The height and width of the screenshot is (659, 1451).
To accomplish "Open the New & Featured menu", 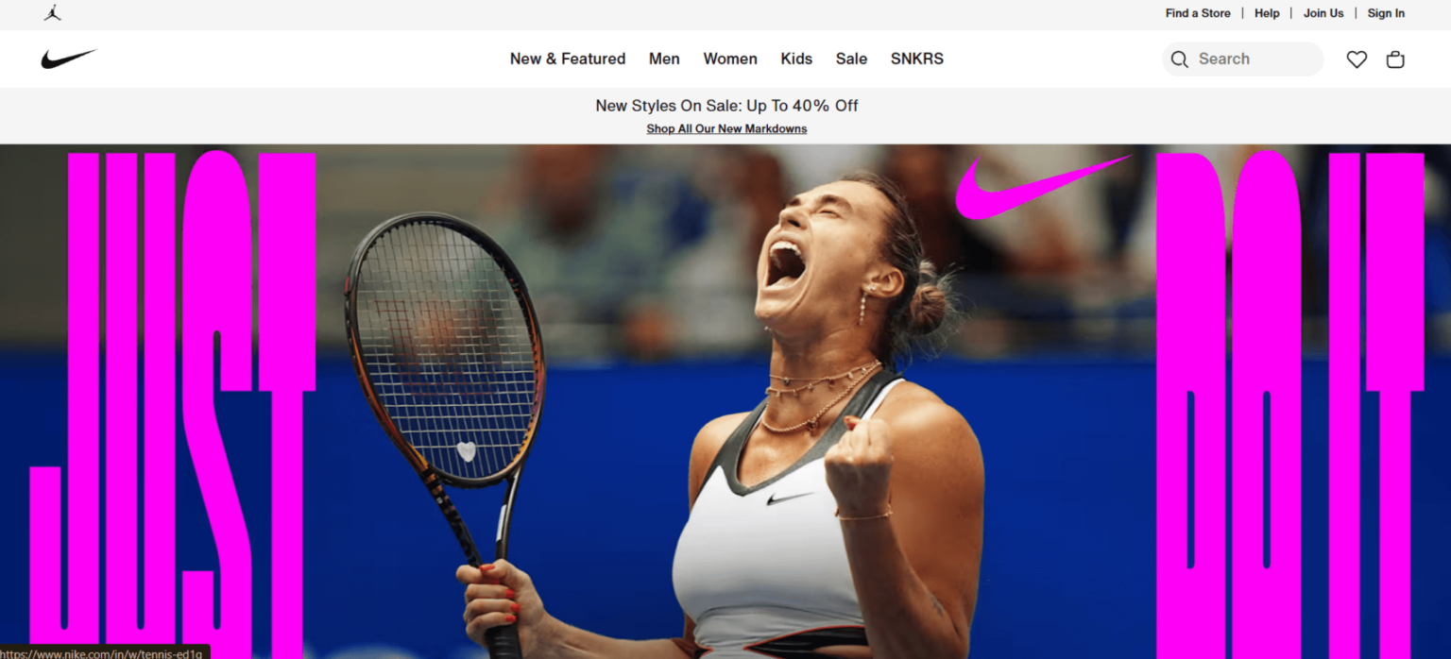I will coord(568,59).
